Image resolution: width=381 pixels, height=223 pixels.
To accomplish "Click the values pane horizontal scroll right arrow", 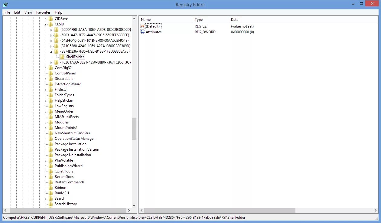I will tap(376, 210).
